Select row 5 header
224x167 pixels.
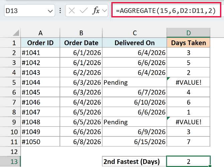pyautogui.click(x=10, y=82)
